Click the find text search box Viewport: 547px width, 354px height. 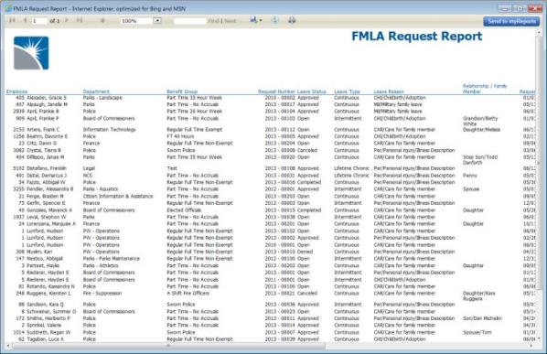pos(189,21)
